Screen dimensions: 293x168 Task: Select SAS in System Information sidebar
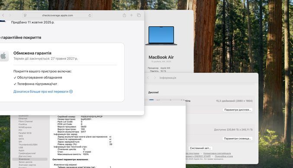coord(20,136)
